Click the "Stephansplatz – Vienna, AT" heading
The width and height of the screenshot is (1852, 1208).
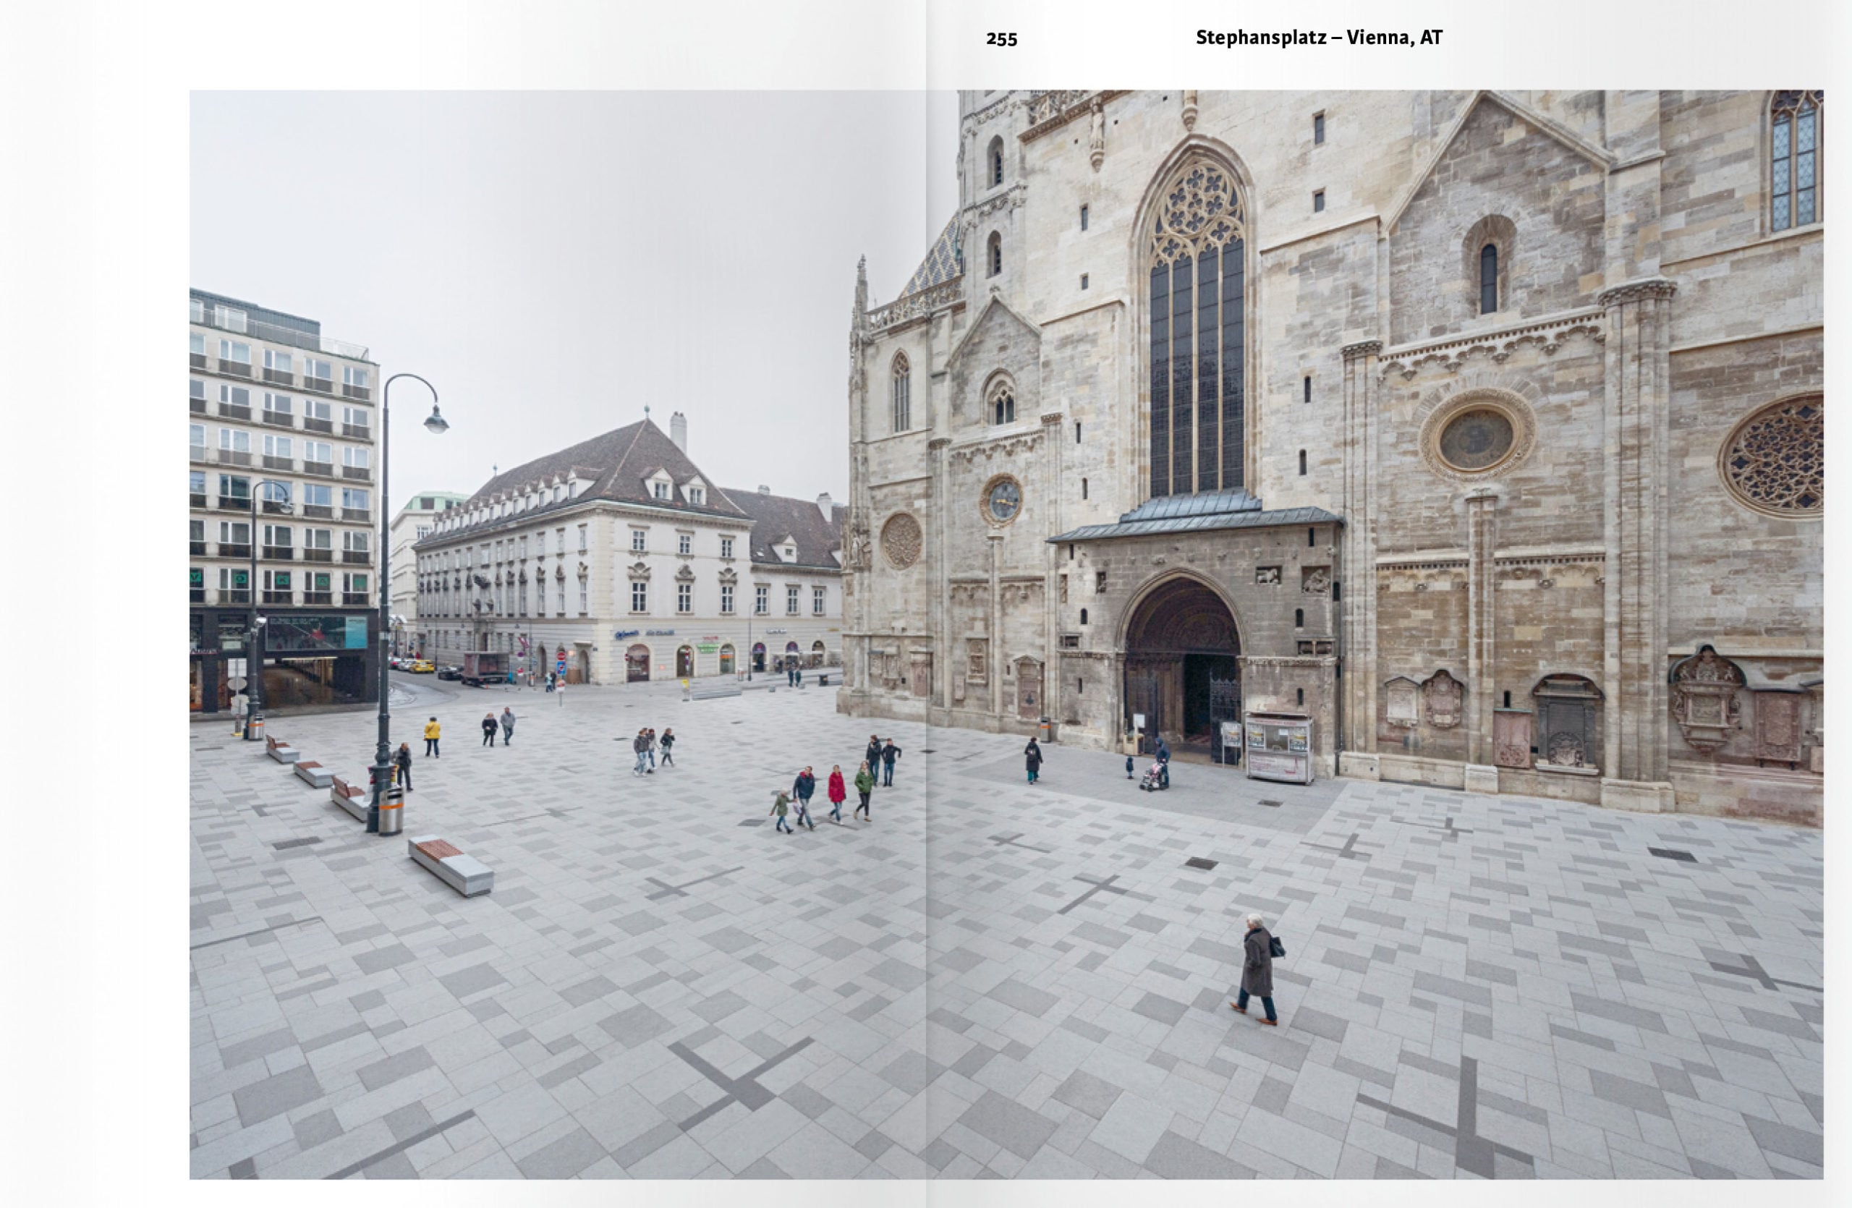pyautogui.click(x=1318, y=38)
